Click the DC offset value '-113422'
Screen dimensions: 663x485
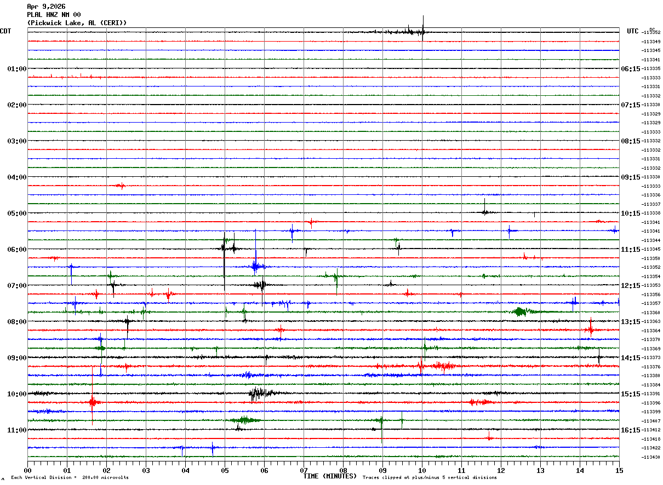point(651,448)
